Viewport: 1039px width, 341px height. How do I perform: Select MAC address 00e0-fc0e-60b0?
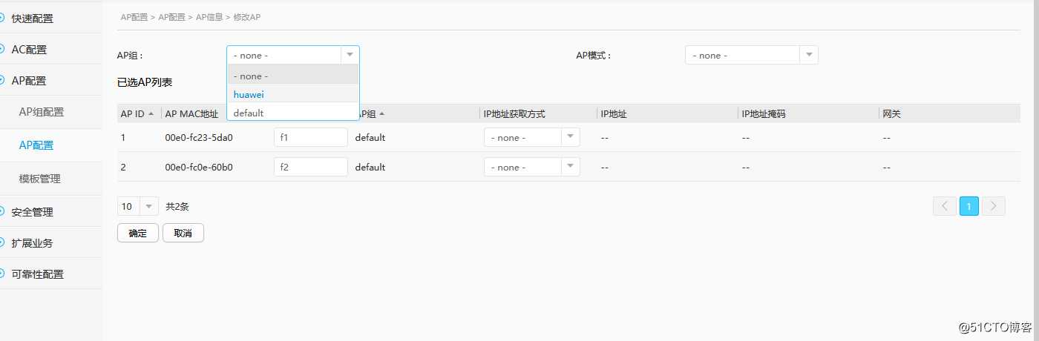tap(199, 167)
